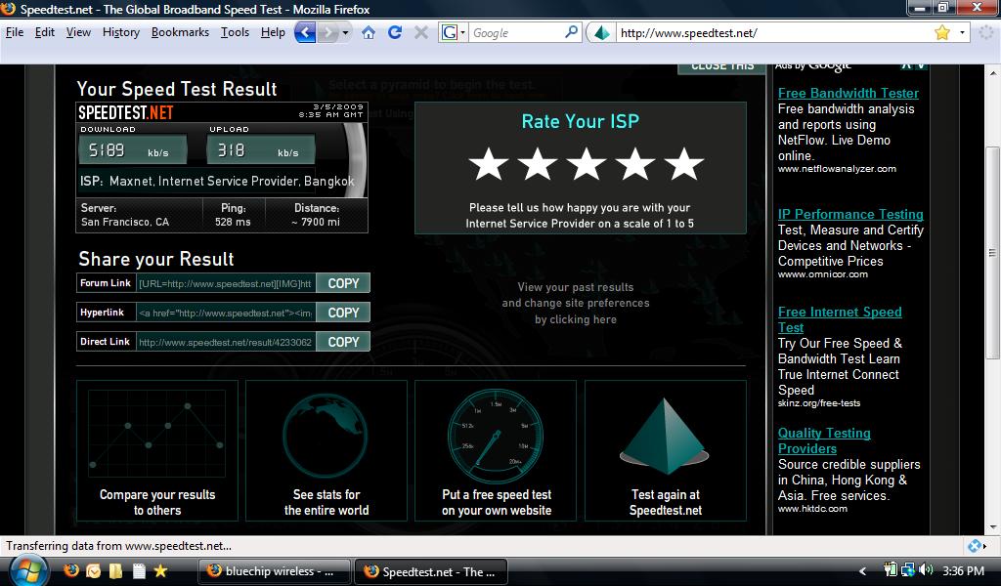Click the address bar URL field
The width and height of the screenshot is (1001, 586).
tap(773, 32)
